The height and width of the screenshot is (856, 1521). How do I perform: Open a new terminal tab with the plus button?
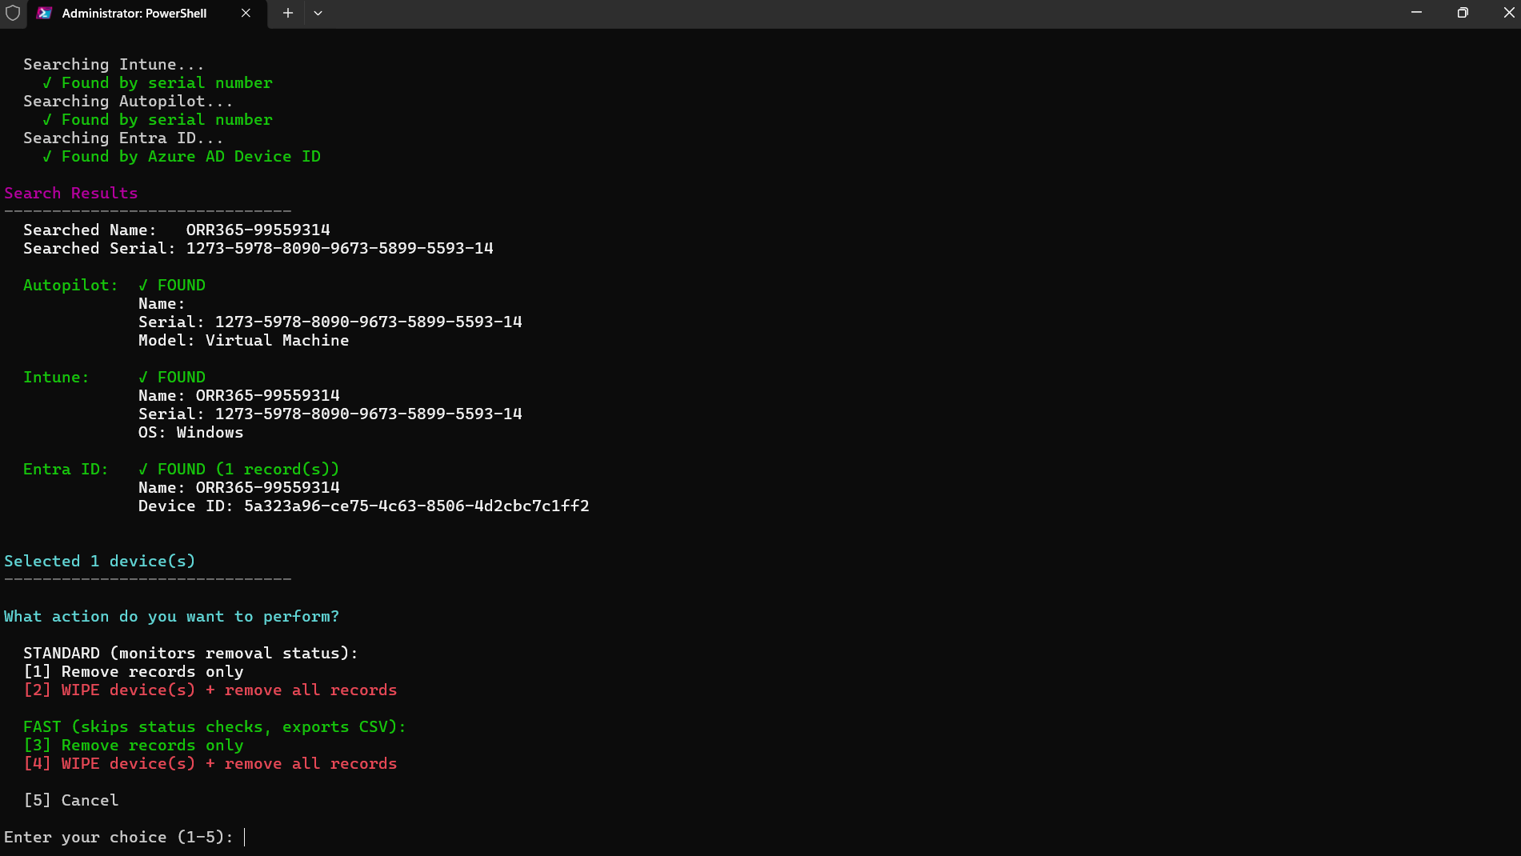point(286,13)
